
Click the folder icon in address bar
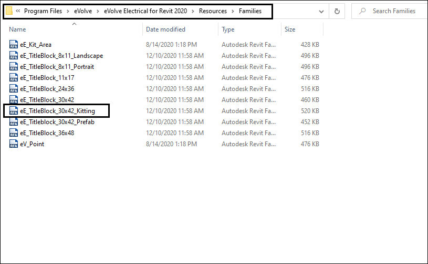click(x=9, y=11)
